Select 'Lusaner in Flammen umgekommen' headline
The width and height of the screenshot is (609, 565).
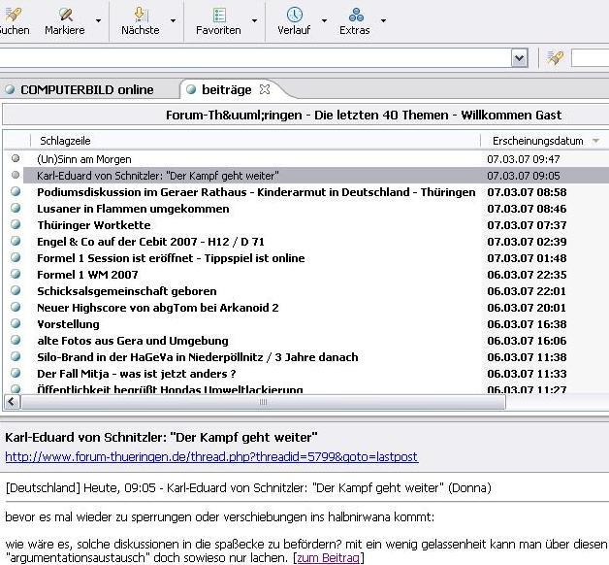coord(133,209)
